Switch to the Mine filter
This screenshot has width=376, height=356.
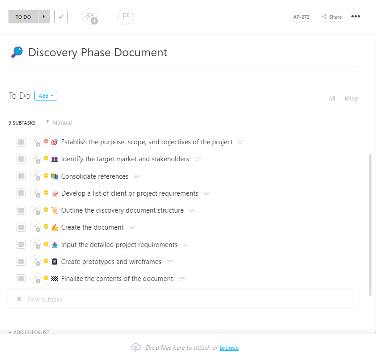351,98
